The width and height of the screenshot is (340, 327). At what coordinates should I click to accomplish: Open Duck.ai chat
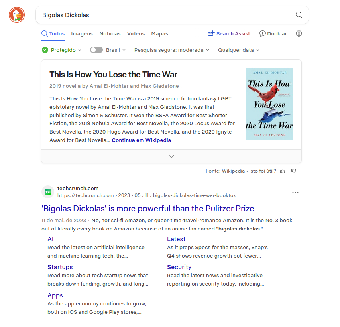(273, 34)
